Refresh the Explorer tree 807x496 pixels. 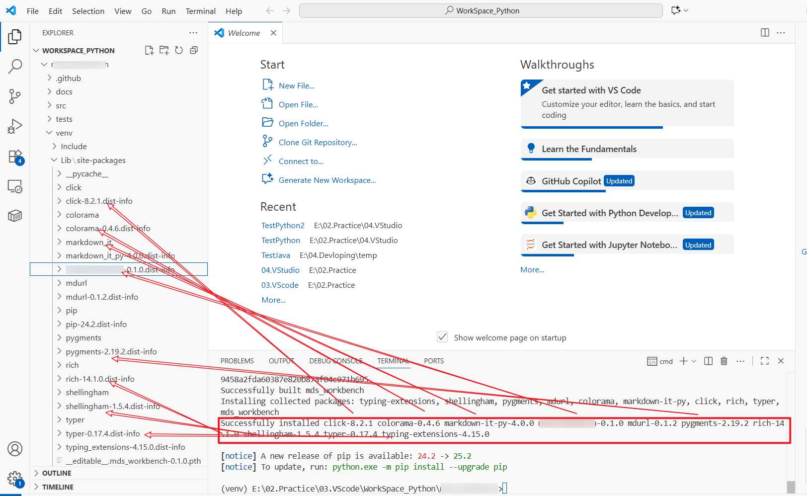[179, 50]
